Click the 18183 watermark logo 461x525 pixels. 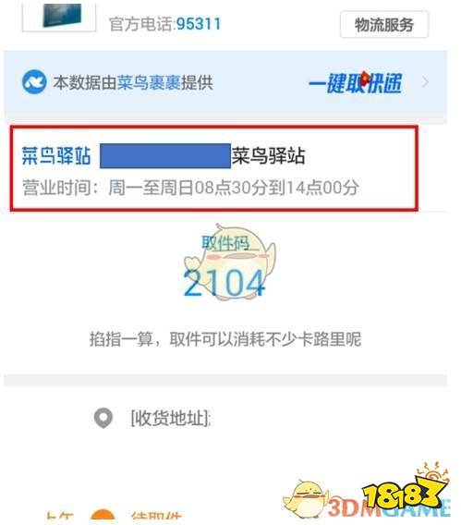tap(406, 490)
